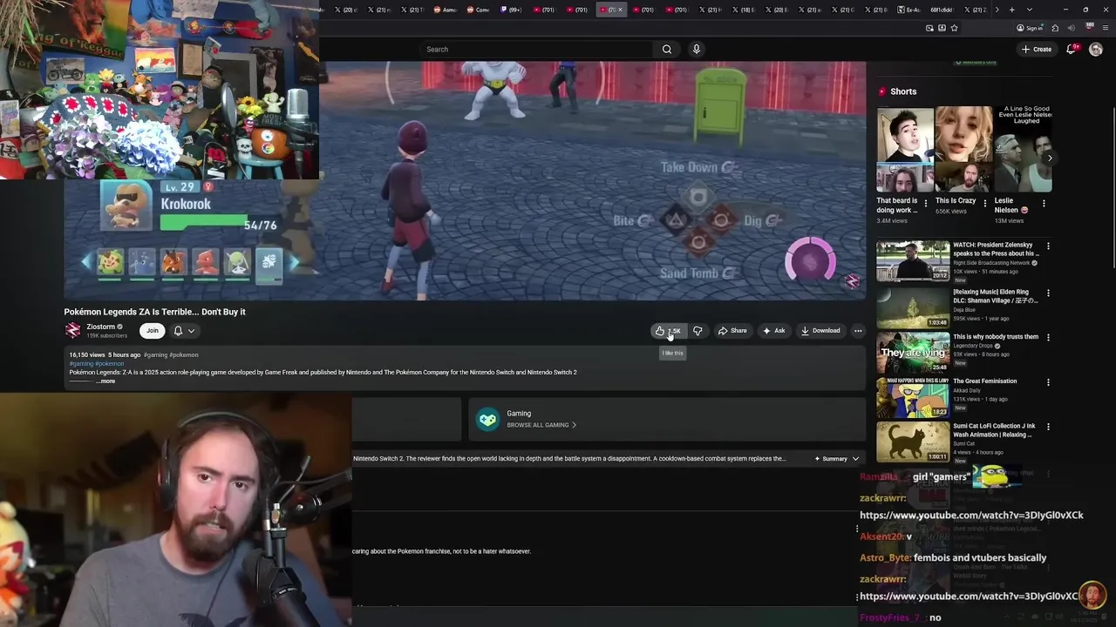Open browser hamburger menu
Image resolution: width=1116 pixels, height=627 pixels.
click(1105, 28)
